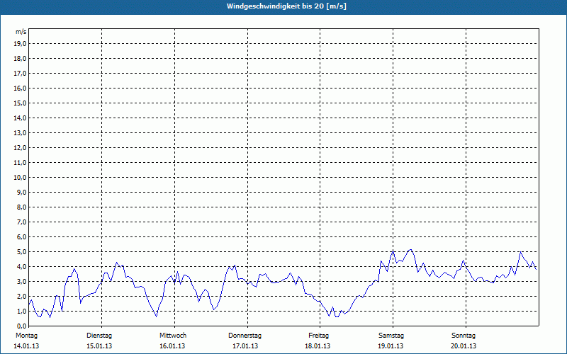This screenshot has width=567, height=354.
Task: Select the 11,0 axis label
Action: (x=20, y=163)
